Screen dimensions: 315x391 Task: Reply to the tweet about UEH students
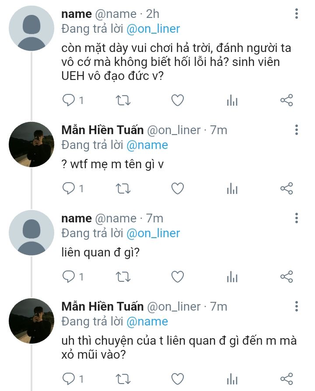coord(69,100)
